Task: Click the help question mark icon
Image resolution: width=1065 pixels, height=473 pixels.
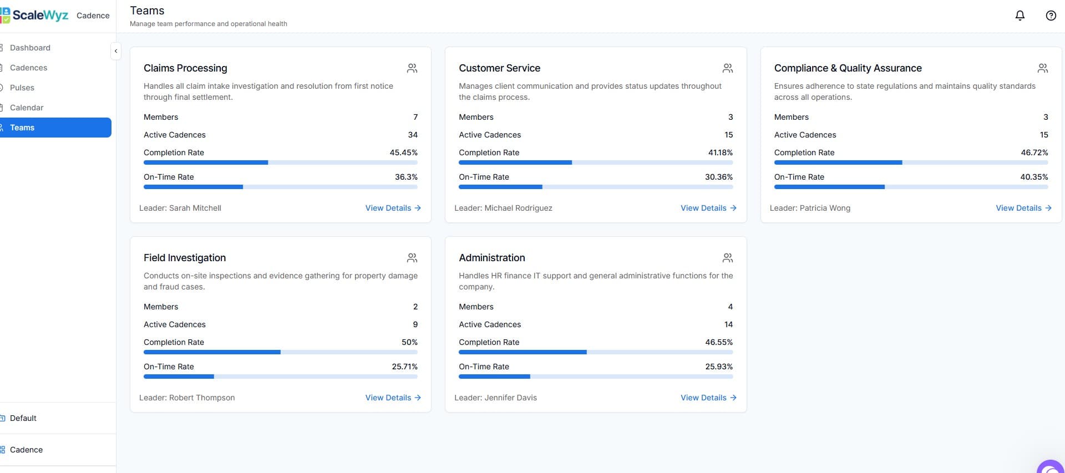Action: pyautogui.click(x=1051, y=16)
